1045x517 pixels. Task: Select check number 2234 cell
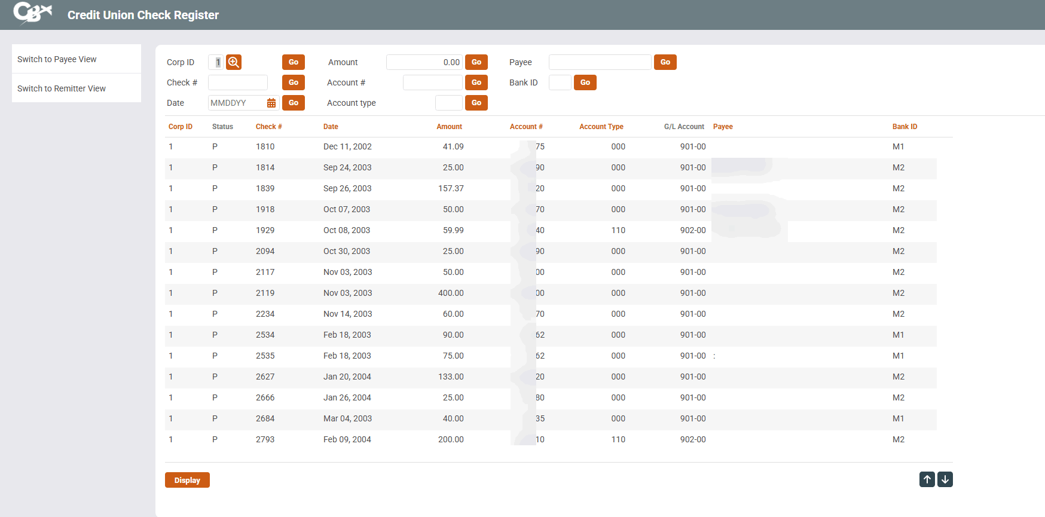point(265,314)
